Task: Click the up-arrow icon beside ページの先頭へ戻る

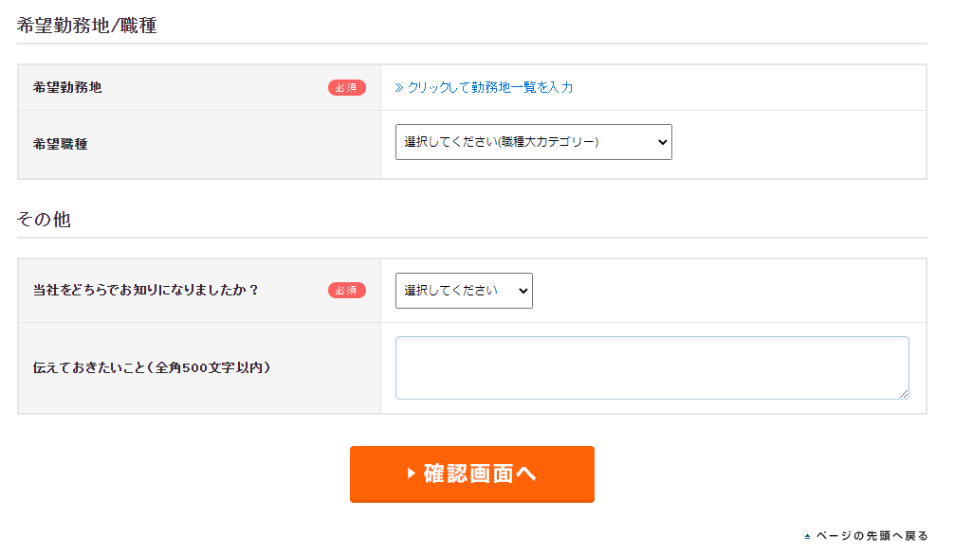Action: click(x=807, y=537)
